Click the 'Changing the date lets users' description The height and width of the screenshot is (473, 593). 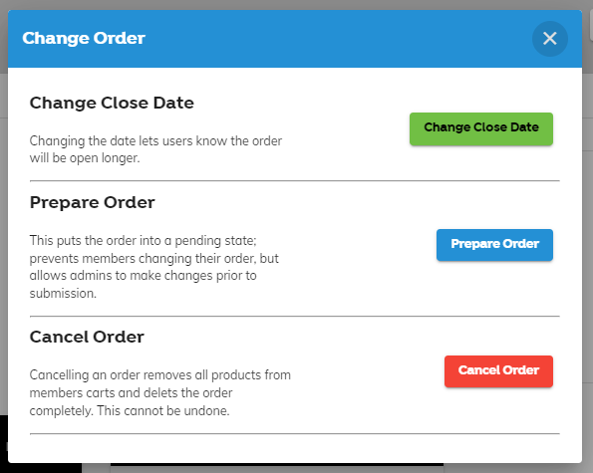[x=155, y=149]
